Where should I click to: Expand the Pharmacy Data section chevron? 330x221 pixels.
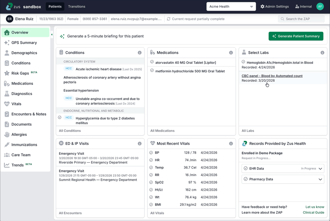click(x=320, y=179)
